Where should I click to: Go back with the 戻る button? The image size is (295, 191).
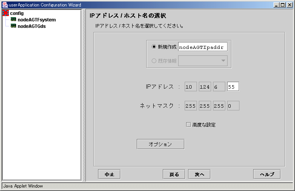click(174, 174)
